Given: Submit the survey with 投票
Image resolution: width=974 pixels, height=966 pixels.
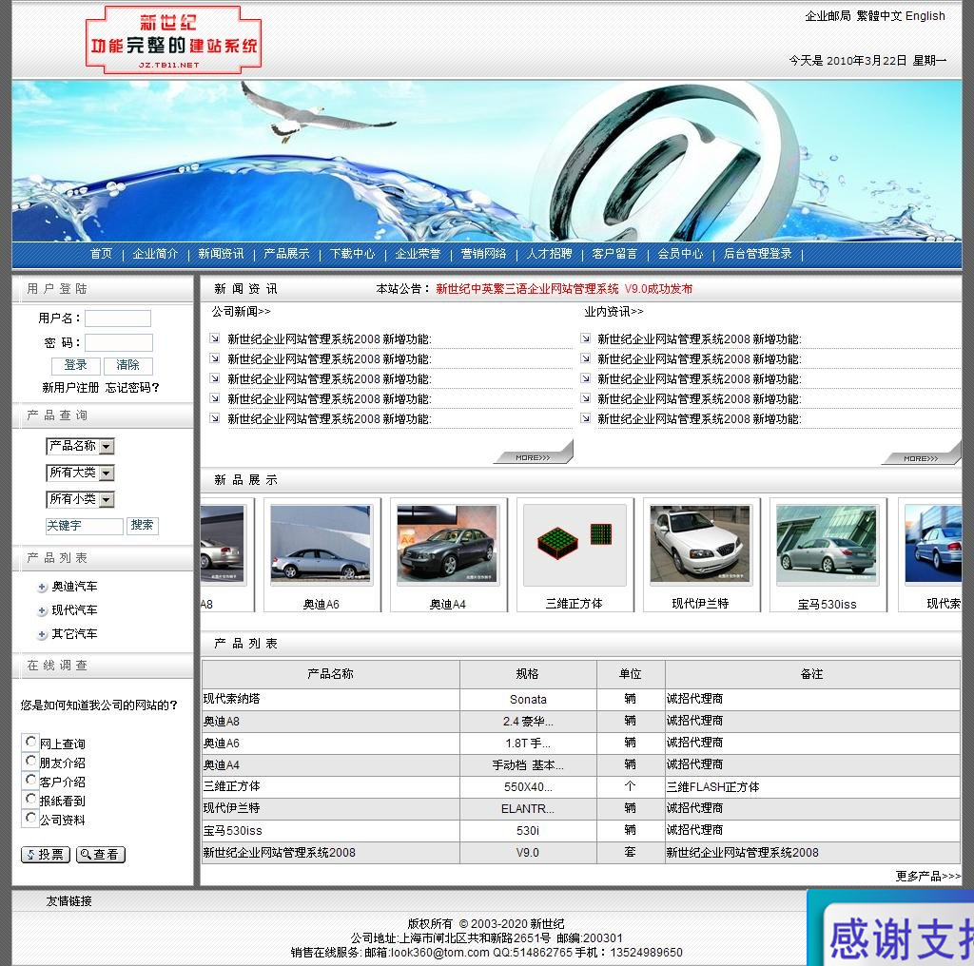Looking at the screenshot, I should (46, 855).
